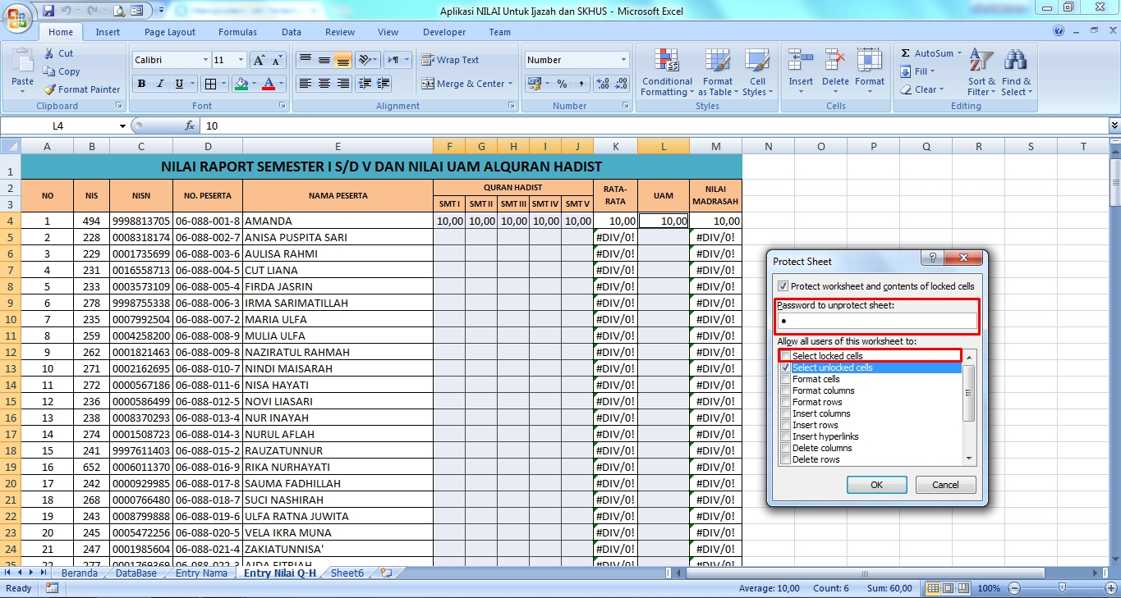Toggle Italic formatting
The width and height of the screenshot is (1121, 598).
pyautogui.click(x=159, y=84)
